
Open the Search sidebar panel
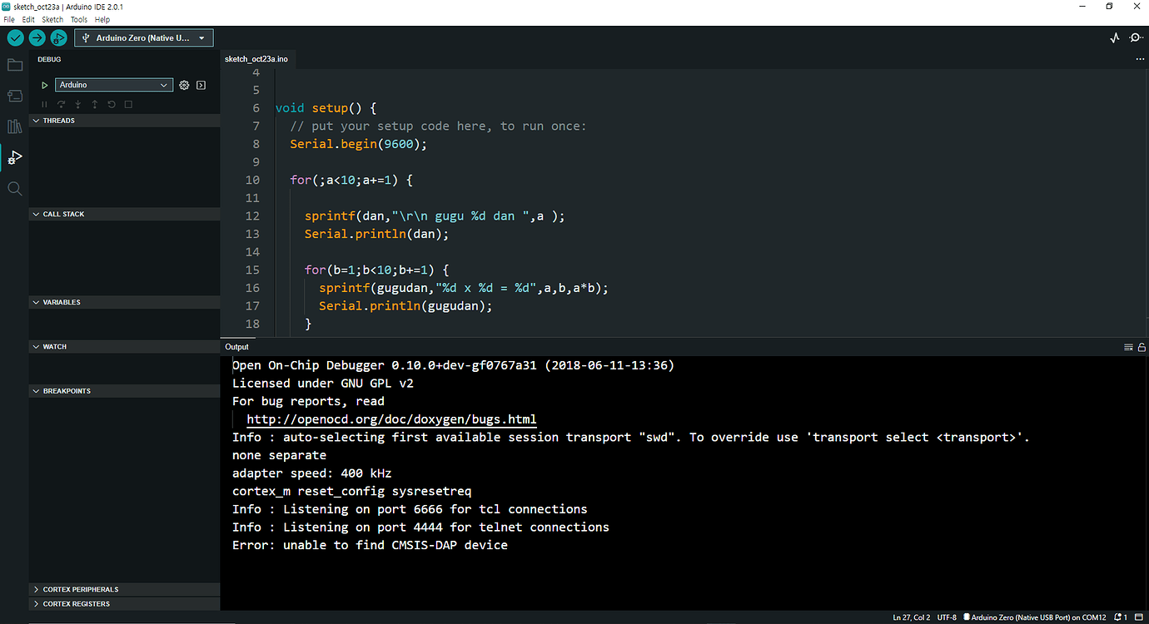(14, 188)
